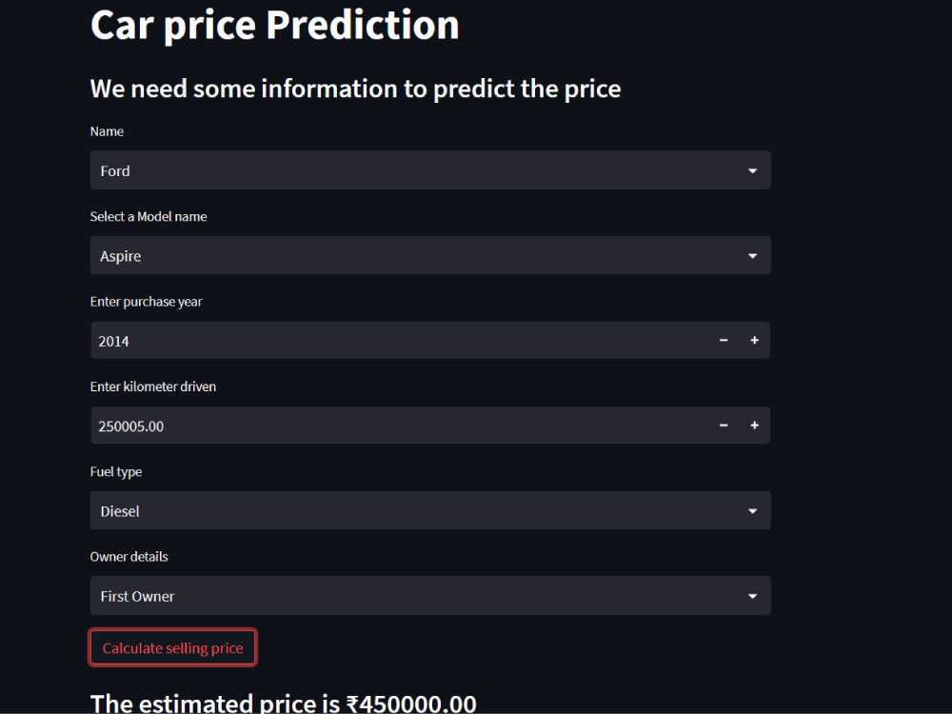
Task: Open the select box showing Aspire
Action: (x=430, y=255)
